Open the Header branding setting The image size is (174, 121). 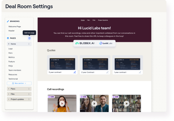11,31
